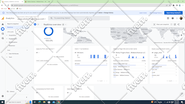Open Chrome extensions puzzle icon
Screen dimensions: 185x104
point(174,5)
